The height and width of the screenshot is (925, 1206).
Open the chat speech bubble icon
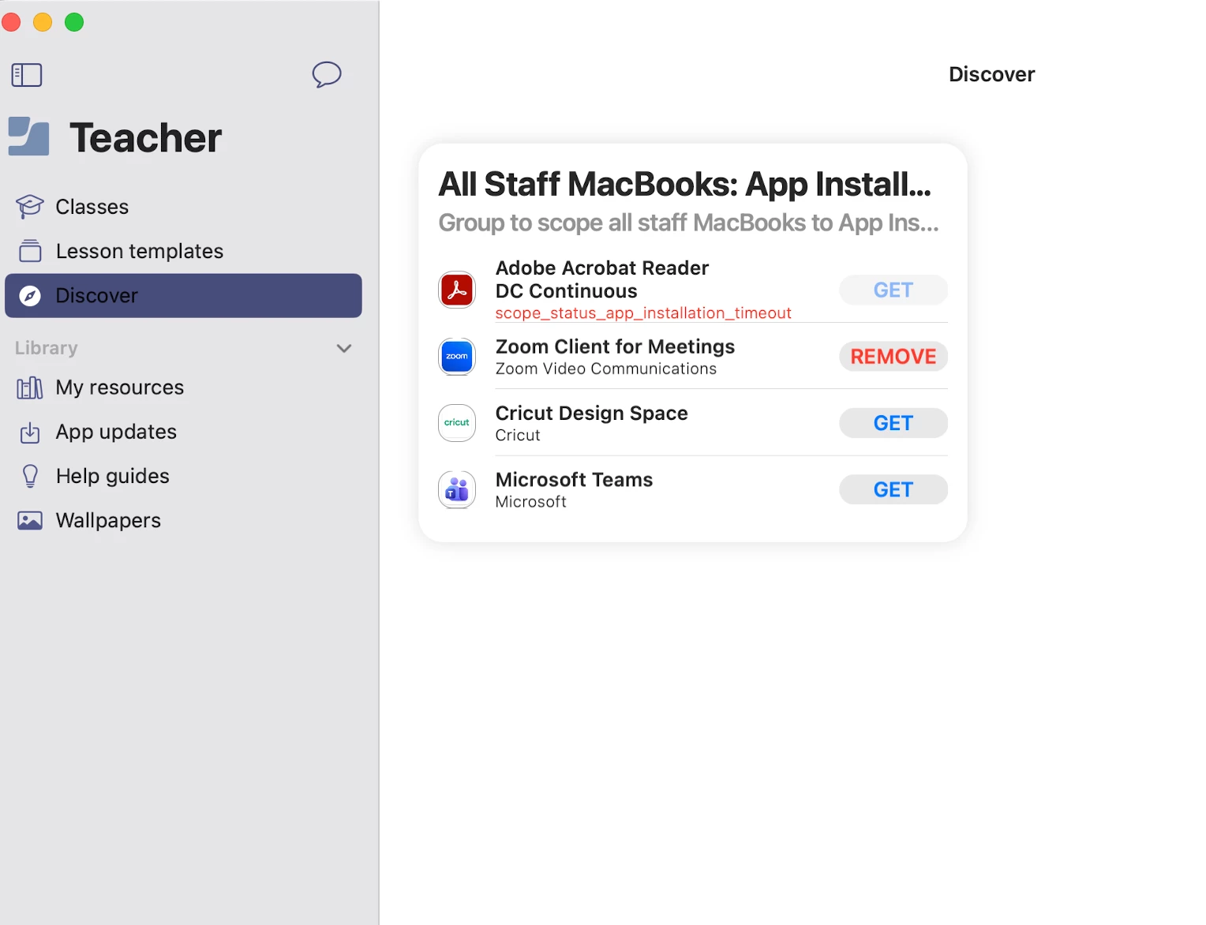[x=327, y=75]
